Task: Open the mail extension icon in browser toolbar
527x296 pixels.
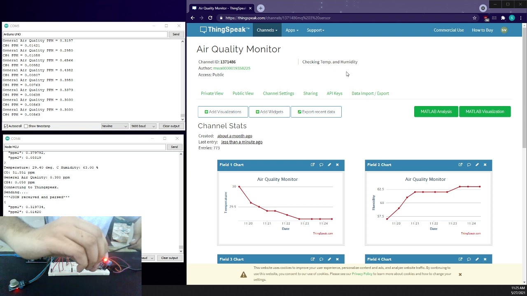Action: coord(494,18)
